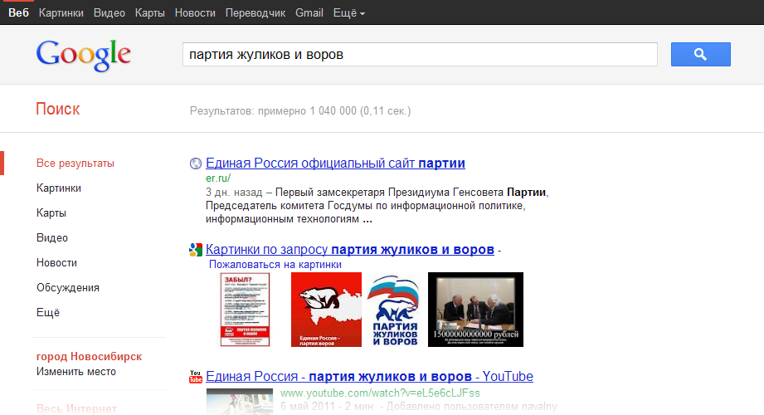Screen dimensions: 764x415
Task: Click Пожаловаться на картинки link
Action: click(x=275, y=264)
